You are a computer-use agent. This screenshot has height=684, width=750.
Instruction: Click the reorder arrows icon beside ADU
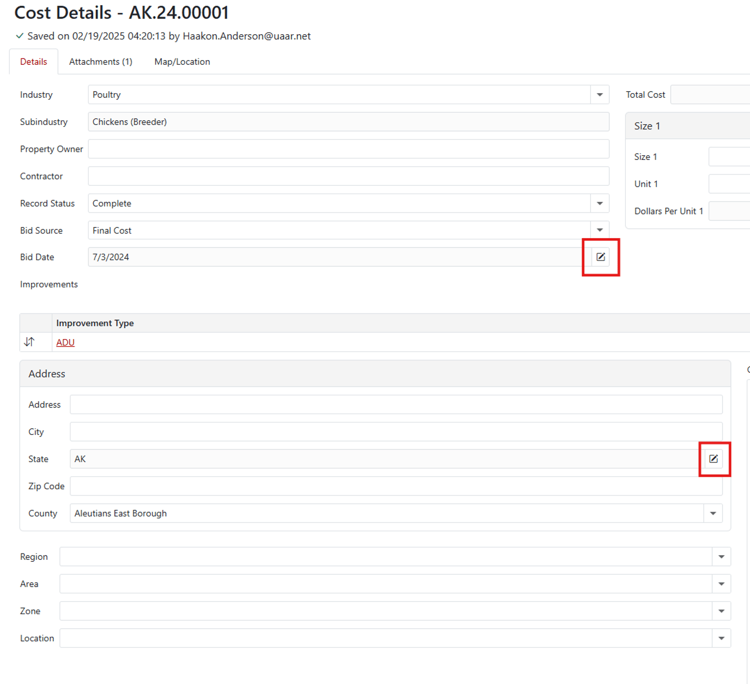[30, 342]
